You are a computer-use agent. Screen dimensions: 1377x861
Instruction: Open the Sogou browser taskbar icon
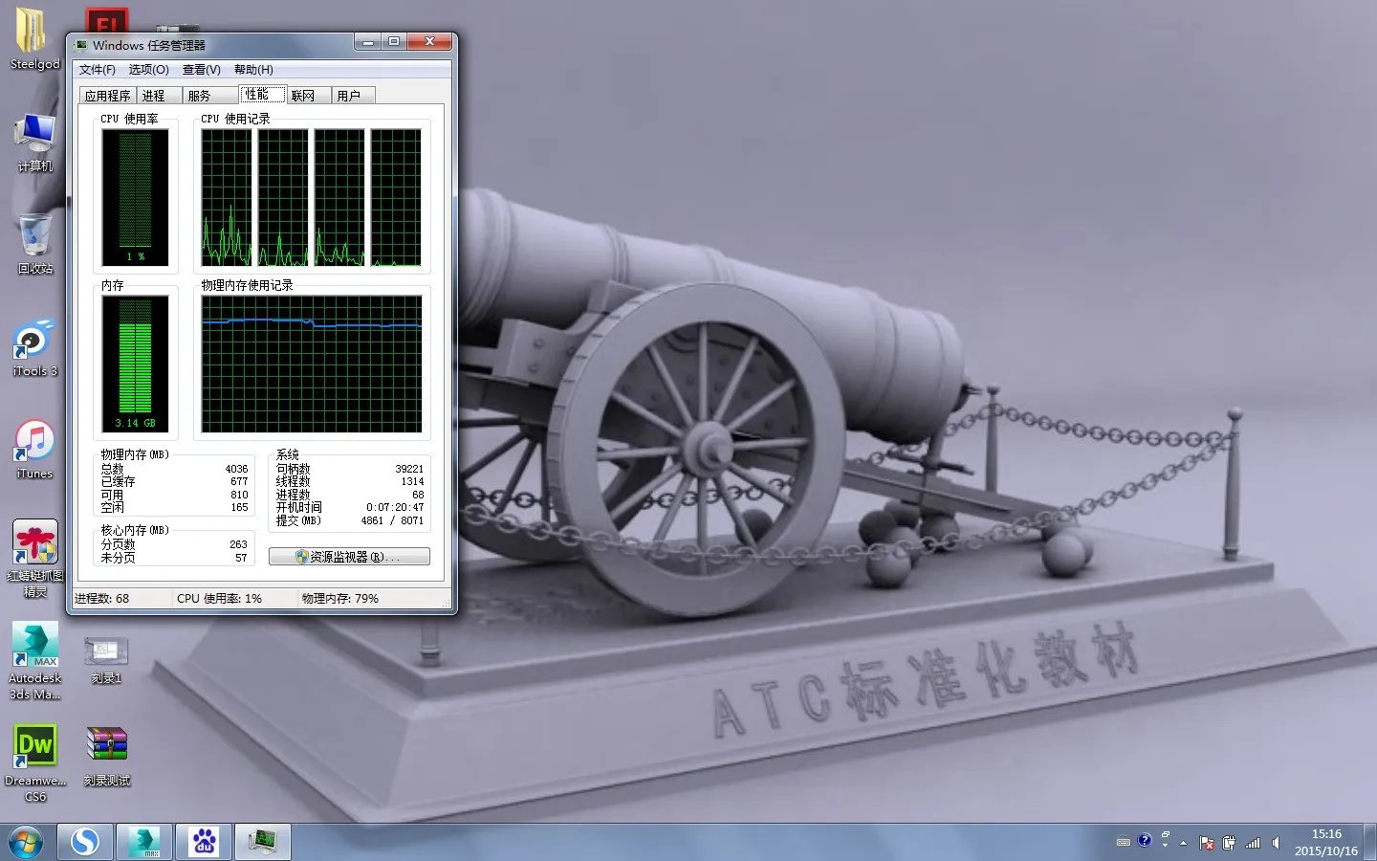click(85, 842)
